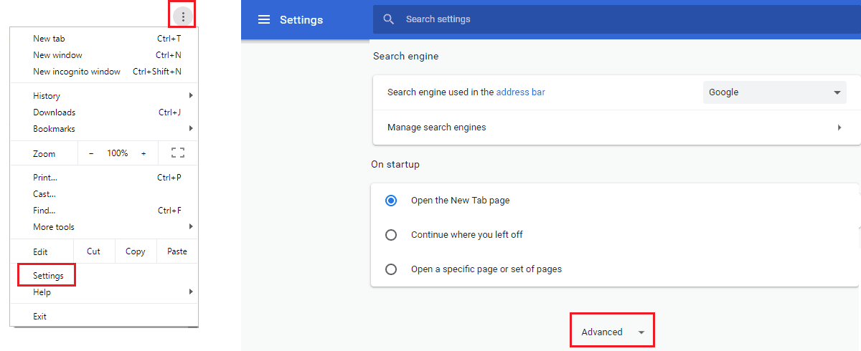Increase zoom with the plus icon
This screenshot has height=351, width=861.
click(143, 153)
